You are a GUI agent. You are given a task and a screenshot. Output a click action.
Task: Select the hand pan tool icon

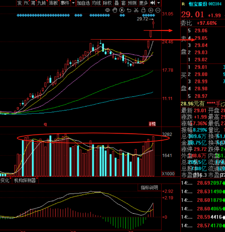click(x=115, y=10)
